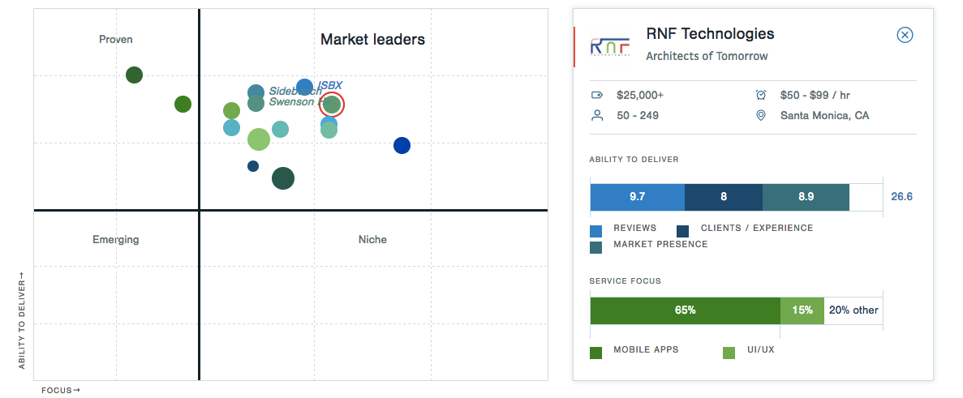The width and height of the screenshot is (963, 398).
Task: Click the Emerging quadrant label
Action: click(115, 239)
